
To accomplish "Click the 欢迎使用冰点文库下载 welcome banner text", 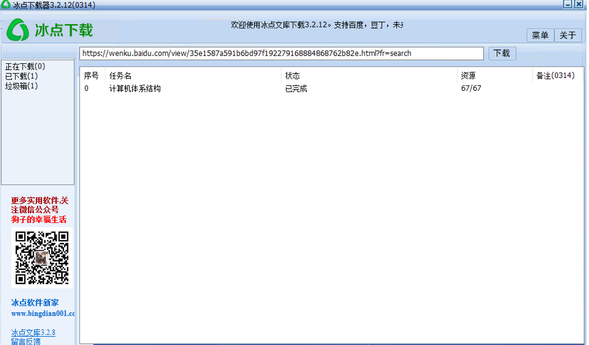I will click(x=317, y=25).
